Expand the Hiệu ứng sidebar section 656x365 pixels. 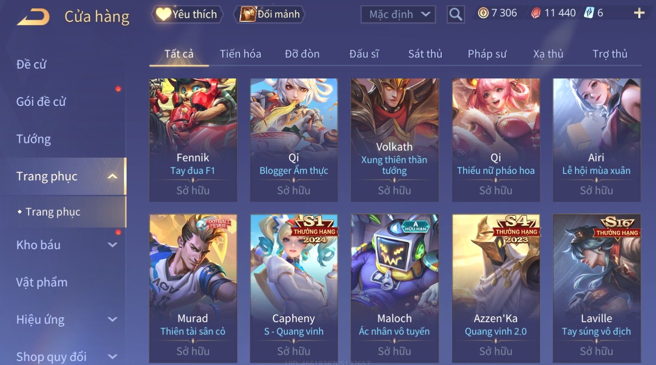click(112, 319)
